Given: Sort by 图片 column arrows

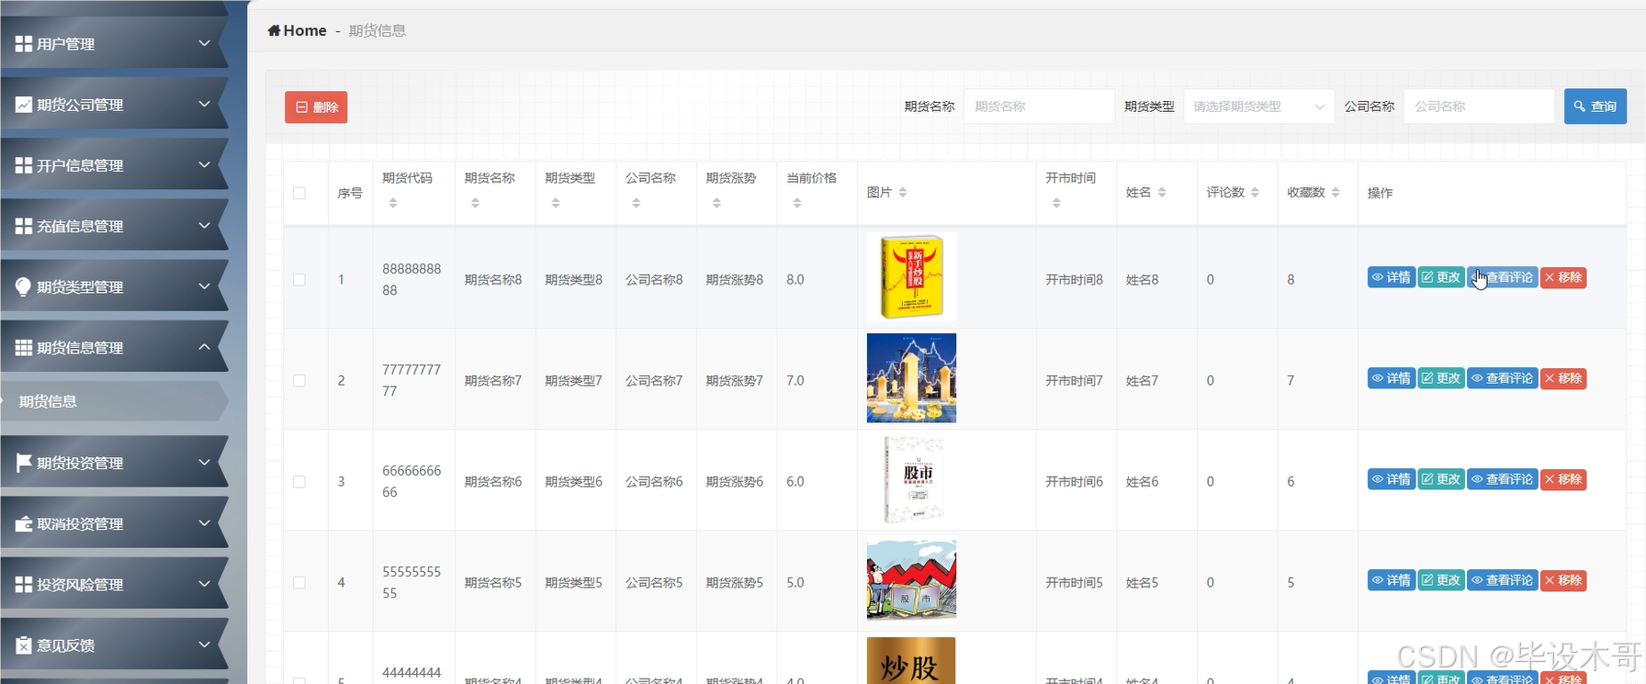Looking at the screenshot, I should click(903, 192).
